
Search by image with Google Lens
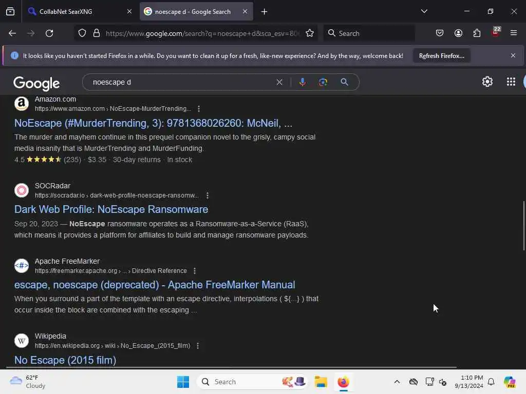click(323, 82)
